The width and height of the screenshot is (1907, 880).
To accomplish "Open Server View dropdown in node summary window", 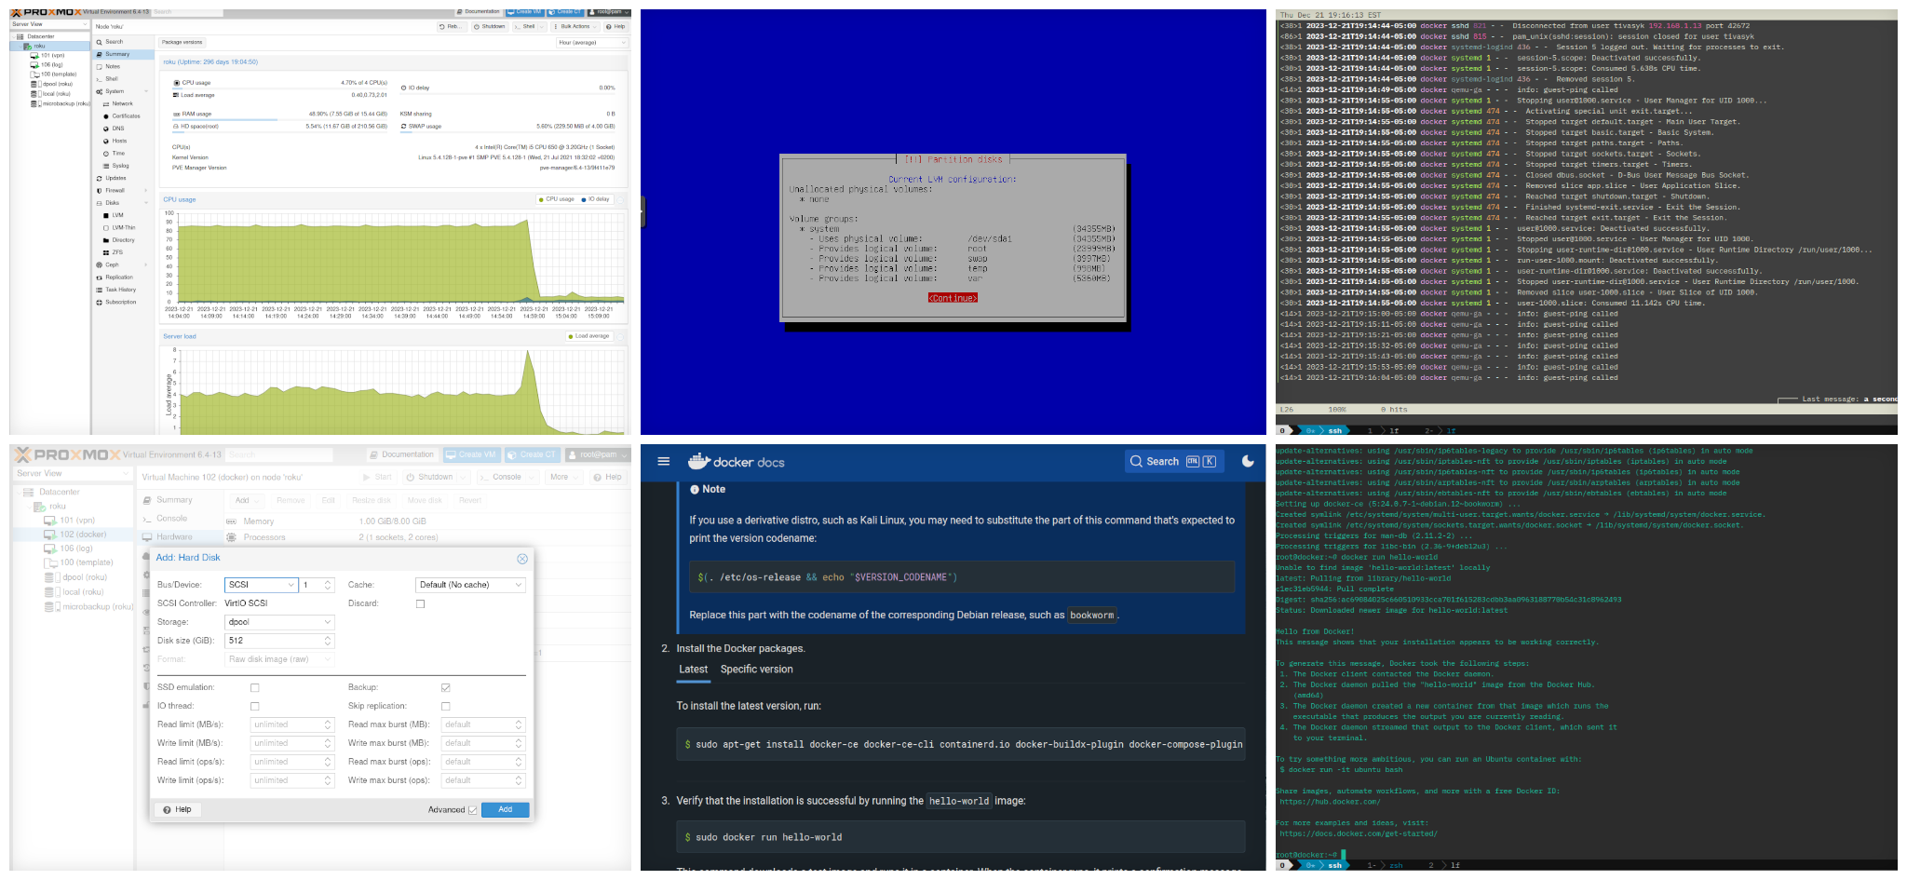I will [x=49, y=24].
